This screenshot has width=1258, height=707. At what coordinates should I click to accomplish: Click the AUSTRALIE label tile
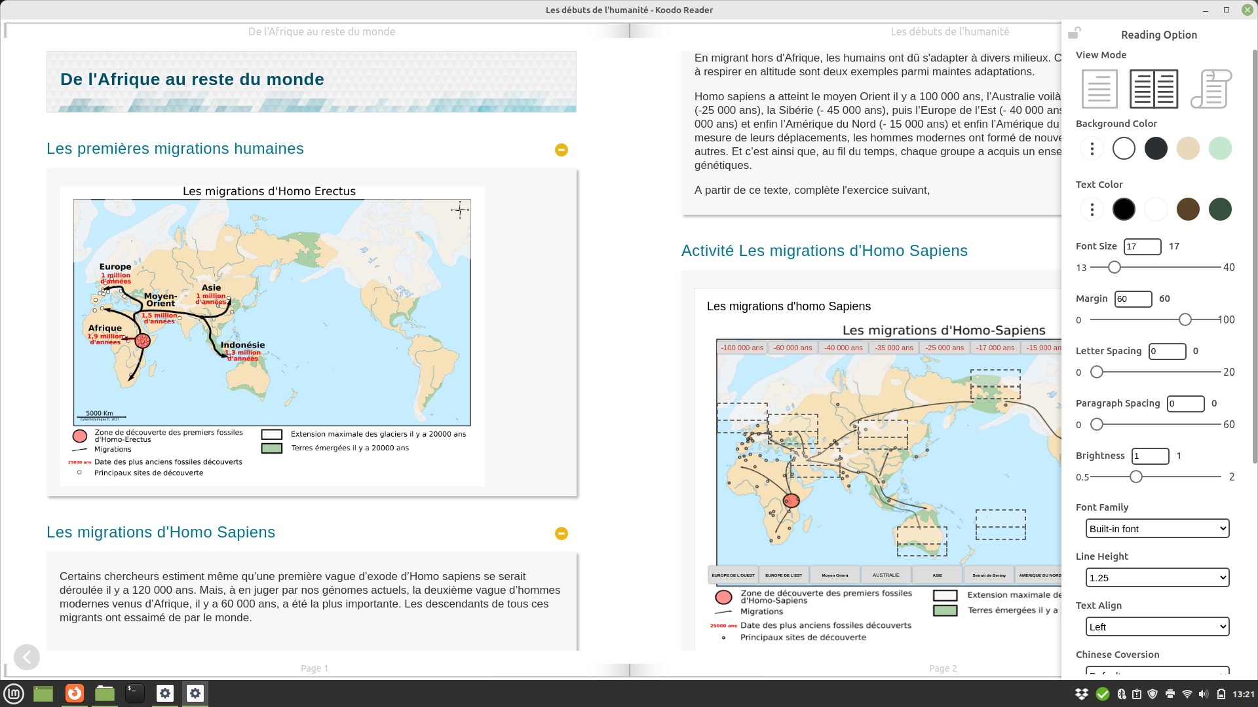886,575
